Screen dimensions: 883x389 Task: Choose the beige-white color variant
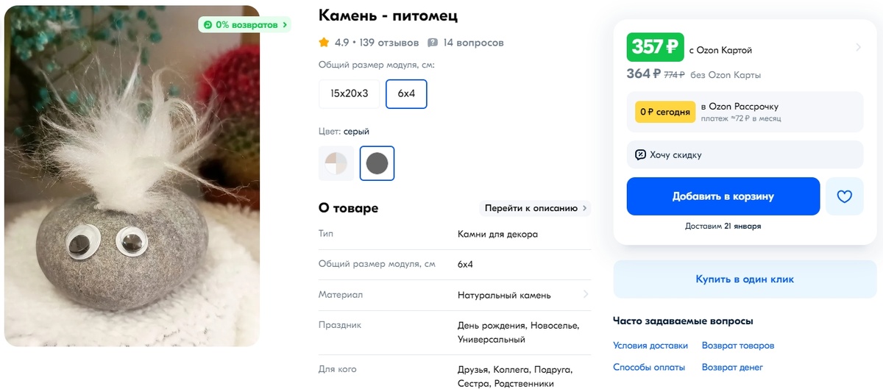click(336, 163)
